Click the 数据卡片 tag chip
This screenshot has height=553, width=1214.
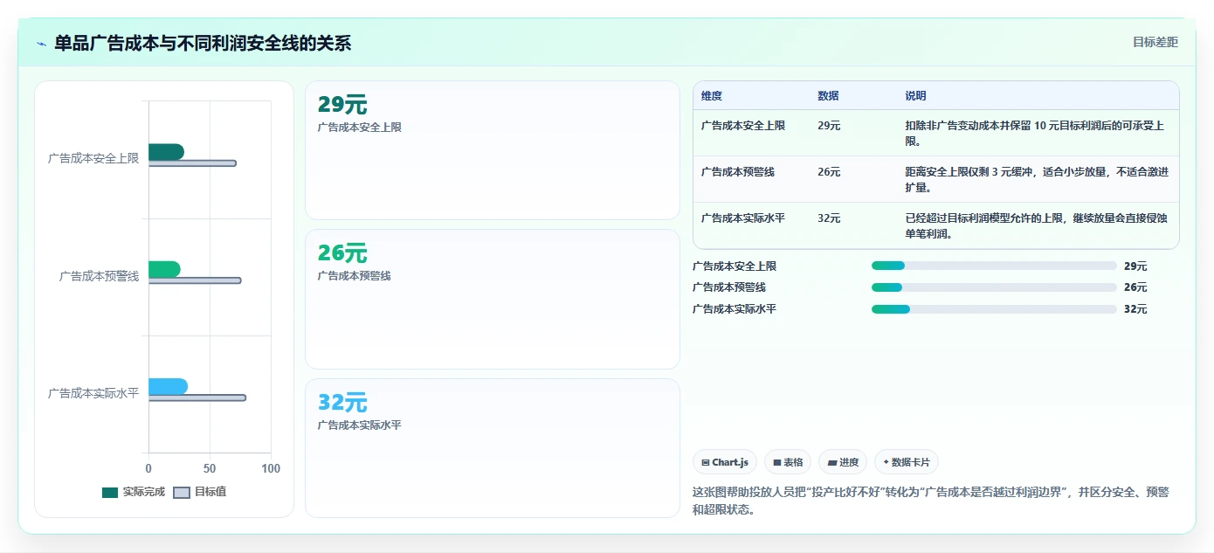907,462
